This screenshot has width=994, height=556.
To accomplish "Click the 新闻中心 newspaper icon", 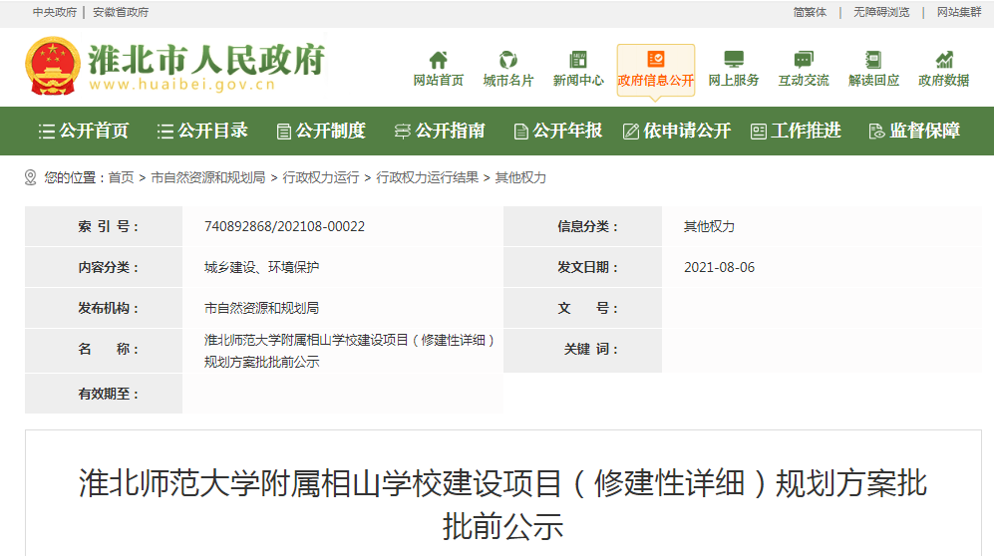I will tap(578, 60).
